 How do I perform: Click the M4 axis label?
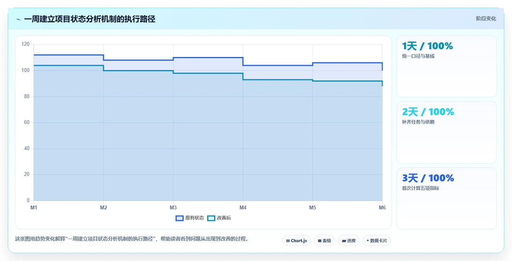(x=243, y=208)
